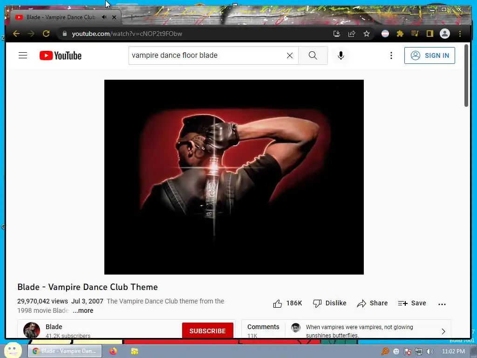
Task: Open the volume tray icon
Action: tap(429, 351)
